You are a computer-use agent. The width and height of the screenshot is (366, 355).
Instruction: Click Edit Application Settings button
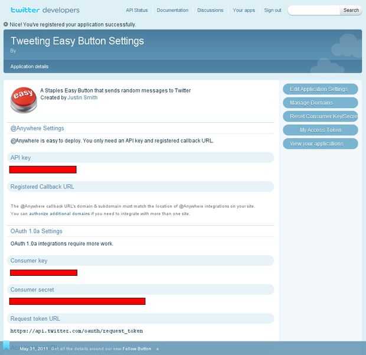click(x=320, y=89)
